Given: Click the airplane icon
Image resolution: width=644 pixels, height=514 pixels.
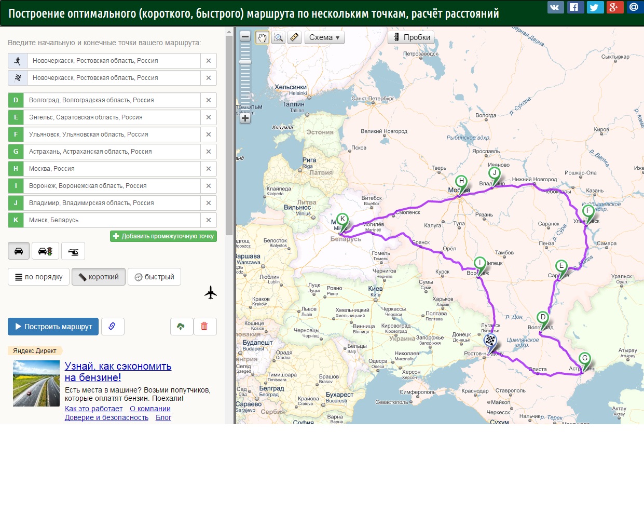Looking at the screenshot, I should pos(210,293).
